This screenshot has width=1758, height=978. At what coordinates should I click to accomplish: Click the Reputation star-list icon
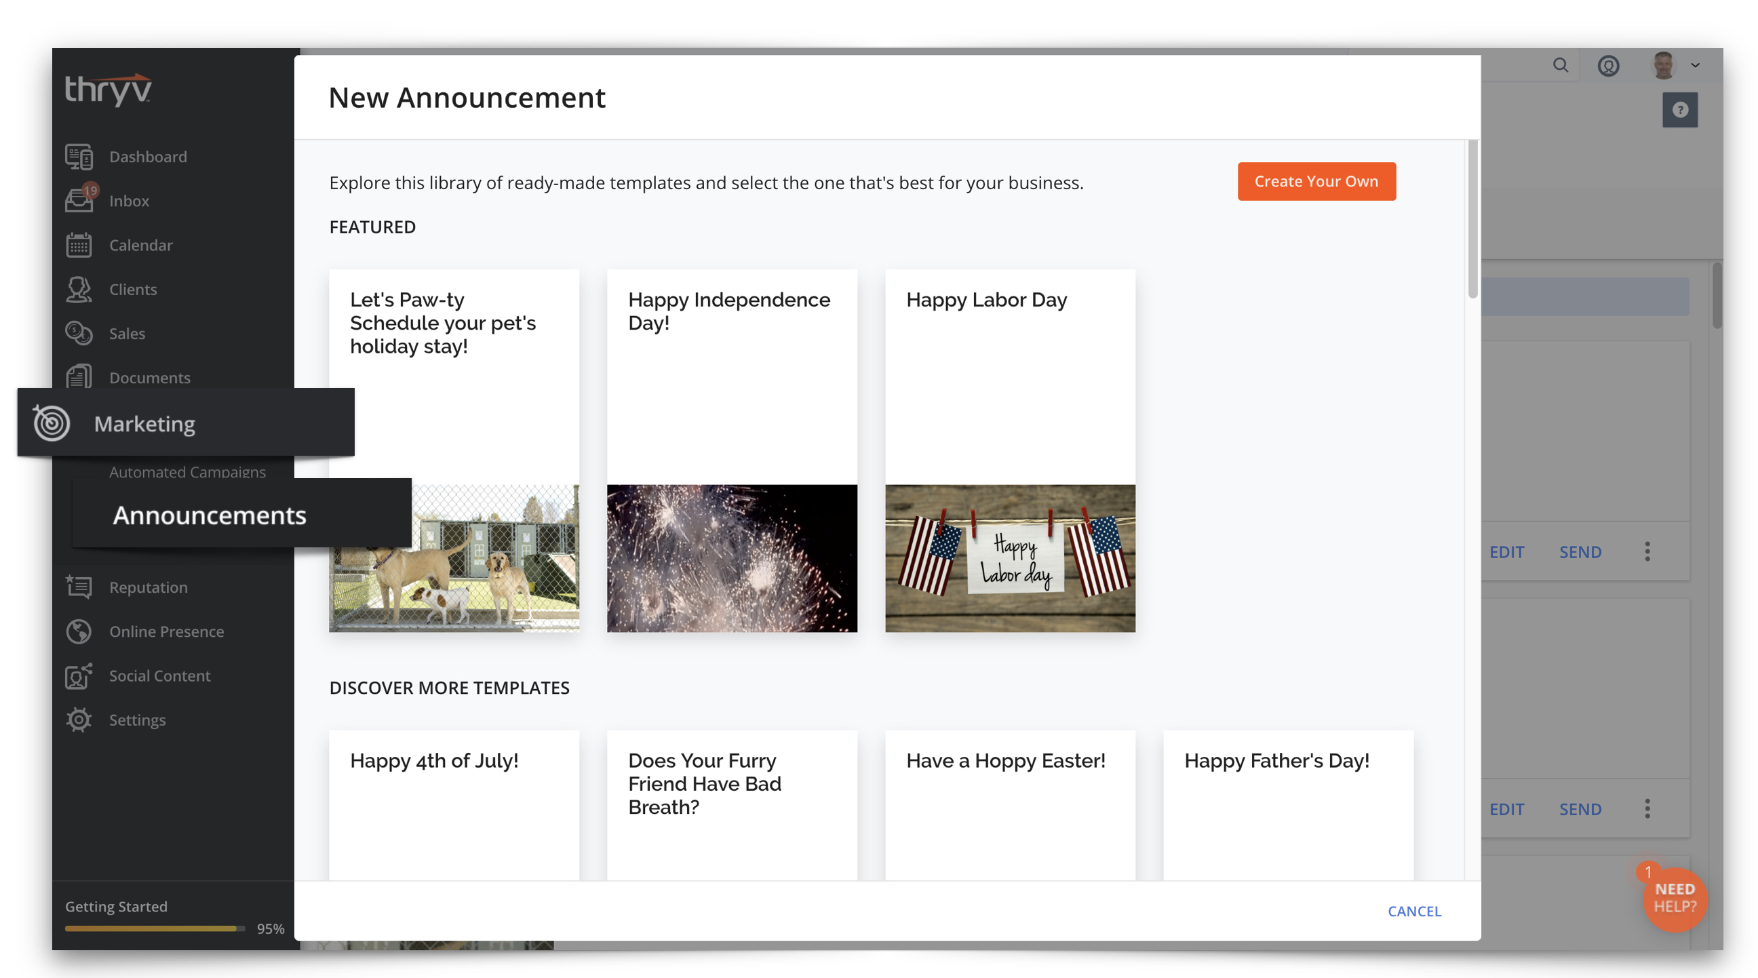pyautogui.click(x=79, y=587)
